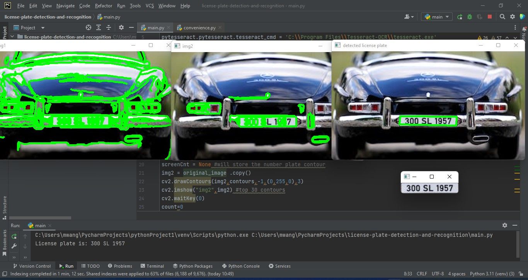Open the Run panel wrench settings icon
The width and height of the screenshot is (528, 280).
14,246
